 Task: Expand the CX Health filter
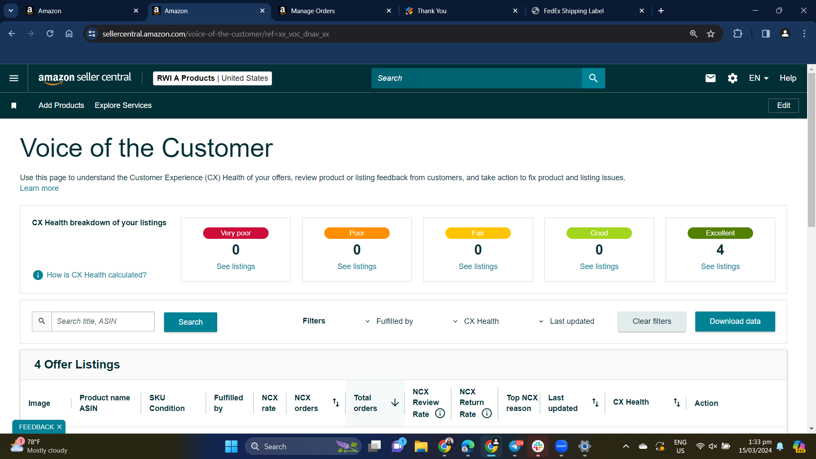(476, 321)
